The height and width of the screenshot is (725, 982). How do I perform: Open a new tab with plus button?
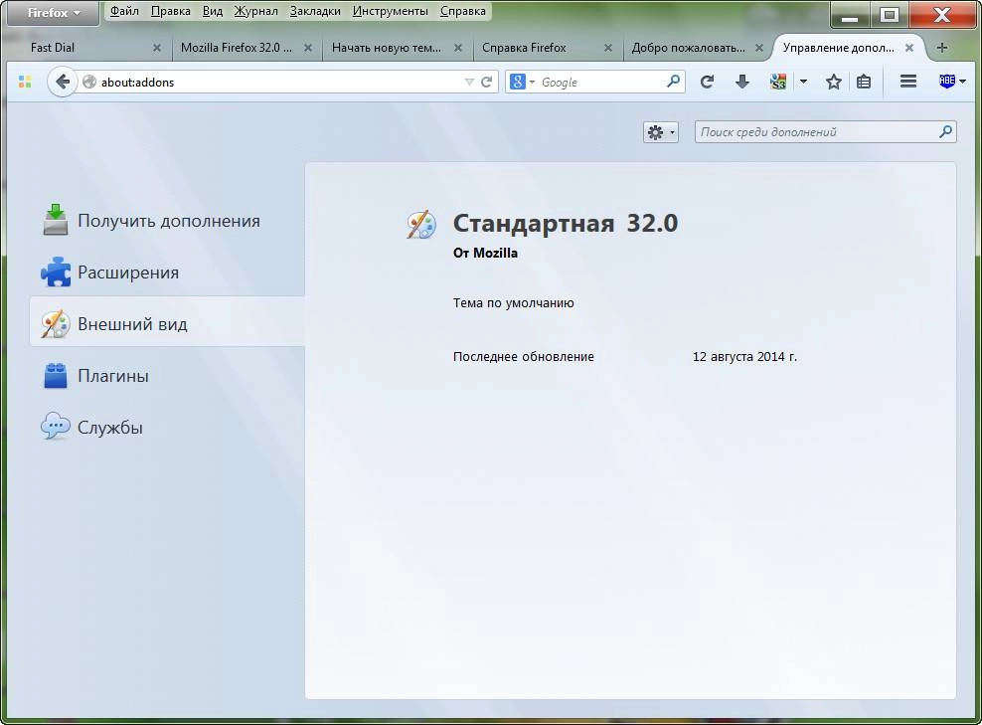point(942,48)
